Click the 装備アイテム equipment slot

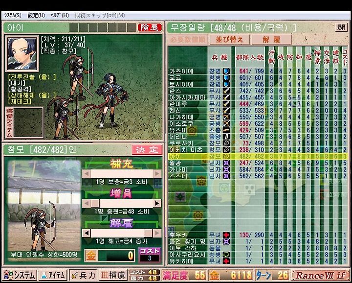pyautogui.click(x=28, y=122)
